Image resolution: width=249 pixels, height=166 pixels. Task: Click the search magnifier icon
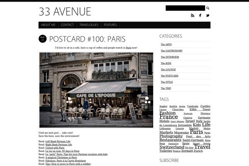coord(207,8)
